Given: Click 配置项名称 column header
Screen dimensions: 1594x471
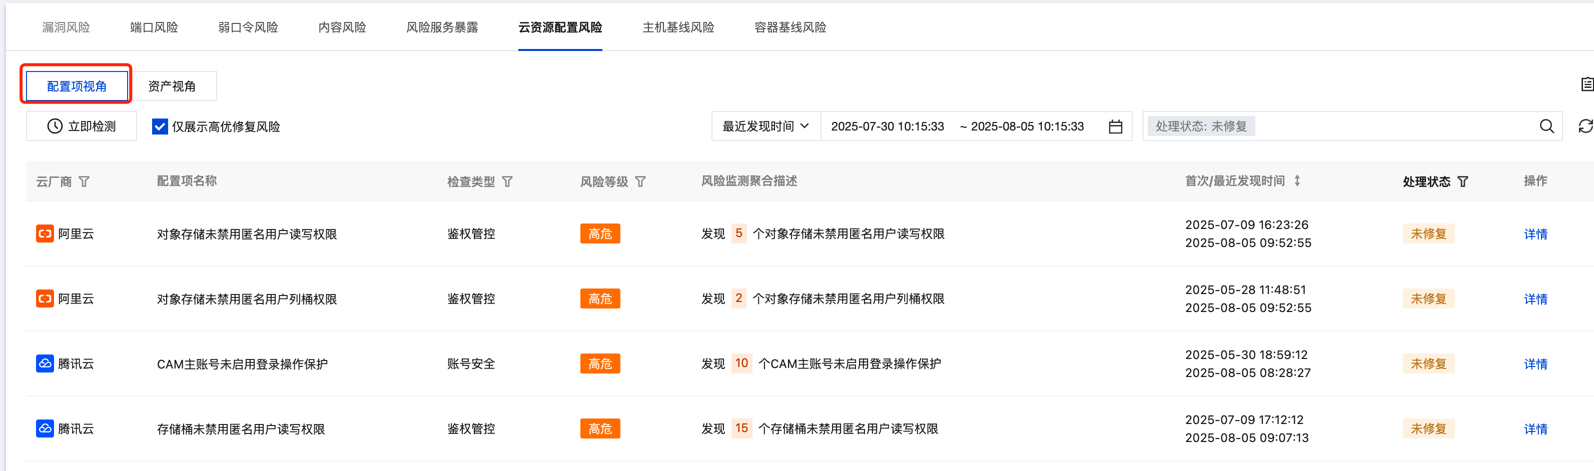Looking at the screenshot, I should coord(187,181).
